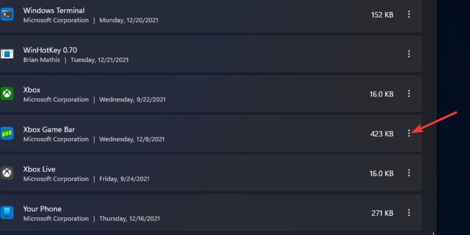Image resolution: width=470 pixels, height=235 pixels.
Task: Select the Windows Terminal app name
Action: 54,10
